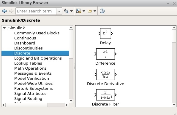
Task: Click the Delay block label
Action: click(x=105, y=43)
